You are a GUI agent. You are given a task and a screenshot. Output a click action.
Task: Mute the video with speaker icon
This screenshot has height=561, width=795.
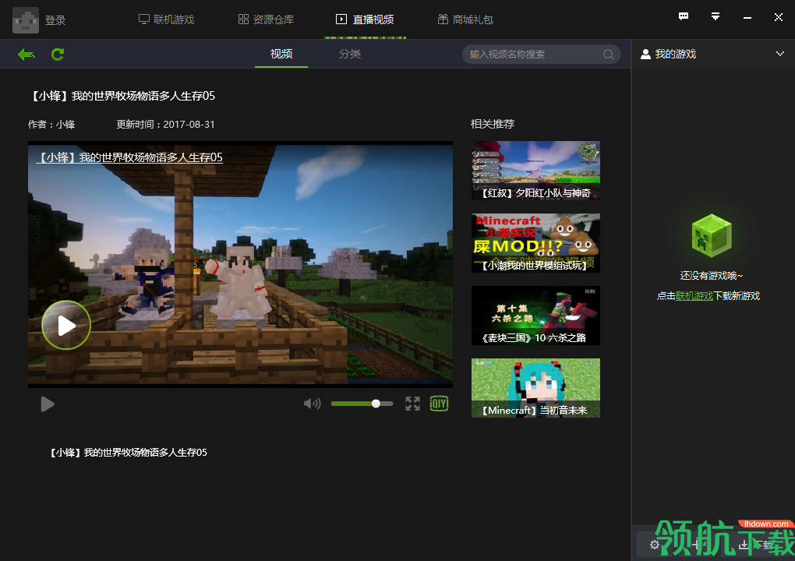[x=313, y=404]
